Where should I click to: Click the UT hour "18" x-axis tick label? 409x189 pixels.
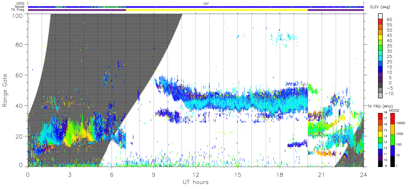(x=279, y=175)
